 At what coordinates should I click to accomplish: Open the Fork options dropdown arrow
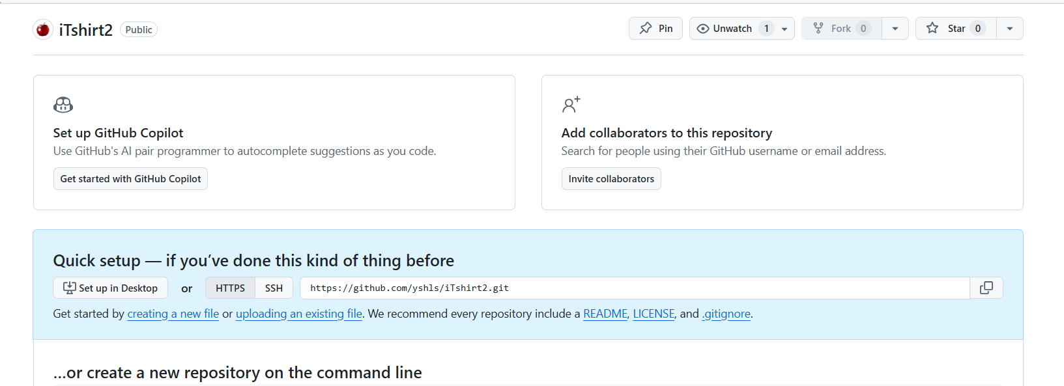(x=895, y=29)
